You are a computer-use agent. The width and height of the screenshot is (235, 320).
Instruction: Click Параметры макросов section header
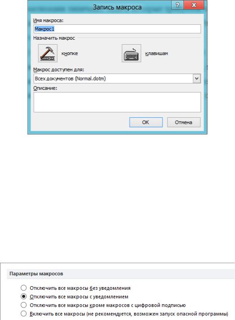tap(36, 274)
